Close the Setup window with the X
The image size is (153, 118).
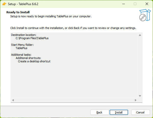[x=147, y=4]
